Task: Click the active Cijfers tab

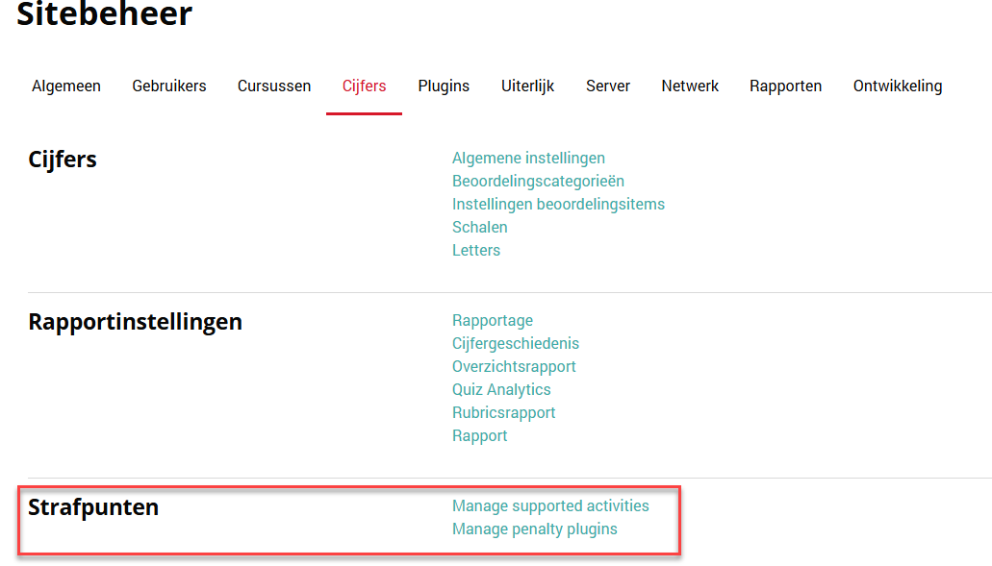Action: pyautogui.click(x=364, y=86)
